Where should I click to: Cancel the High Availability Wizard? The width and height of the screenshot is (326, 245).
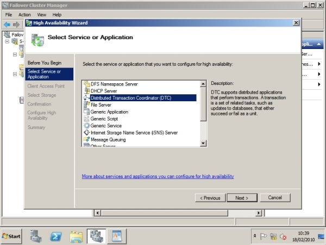[x=275, y=198]
